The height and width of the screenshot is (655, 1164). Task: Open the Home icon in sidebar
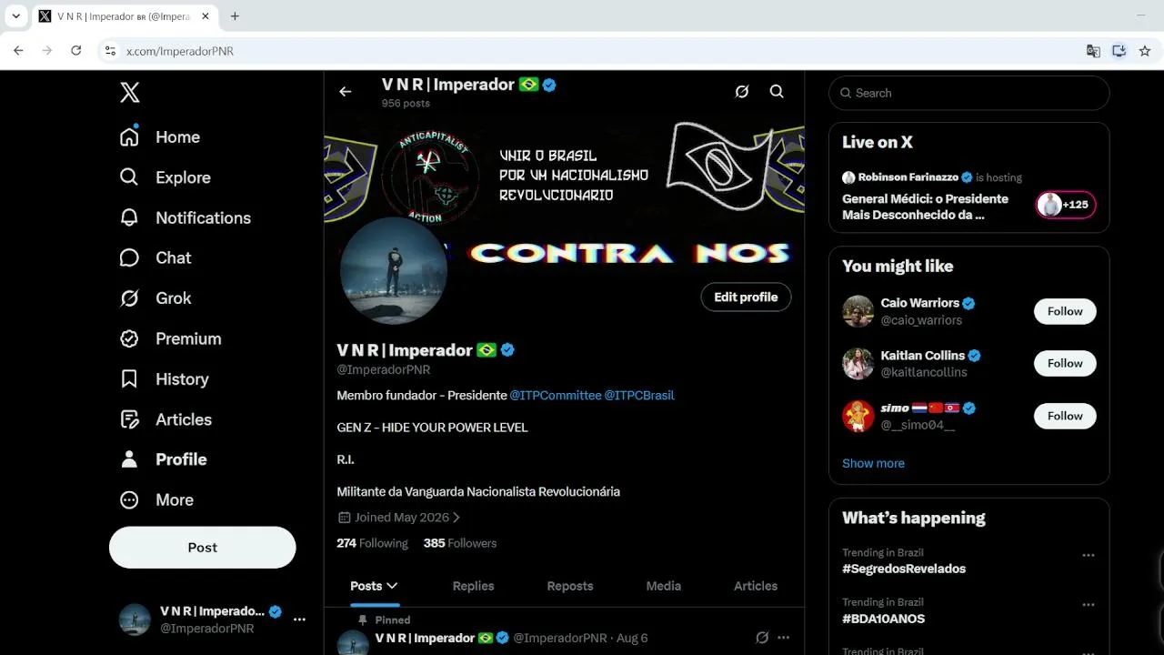(129, 136)
